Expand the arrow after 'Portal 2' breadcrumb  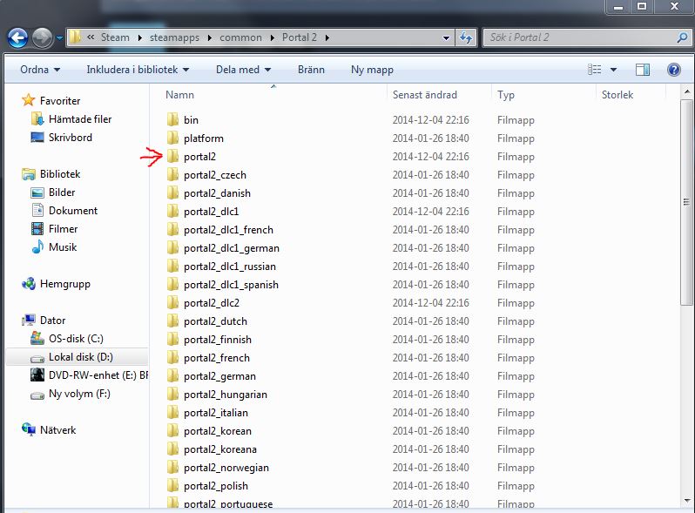pos(327,38)
